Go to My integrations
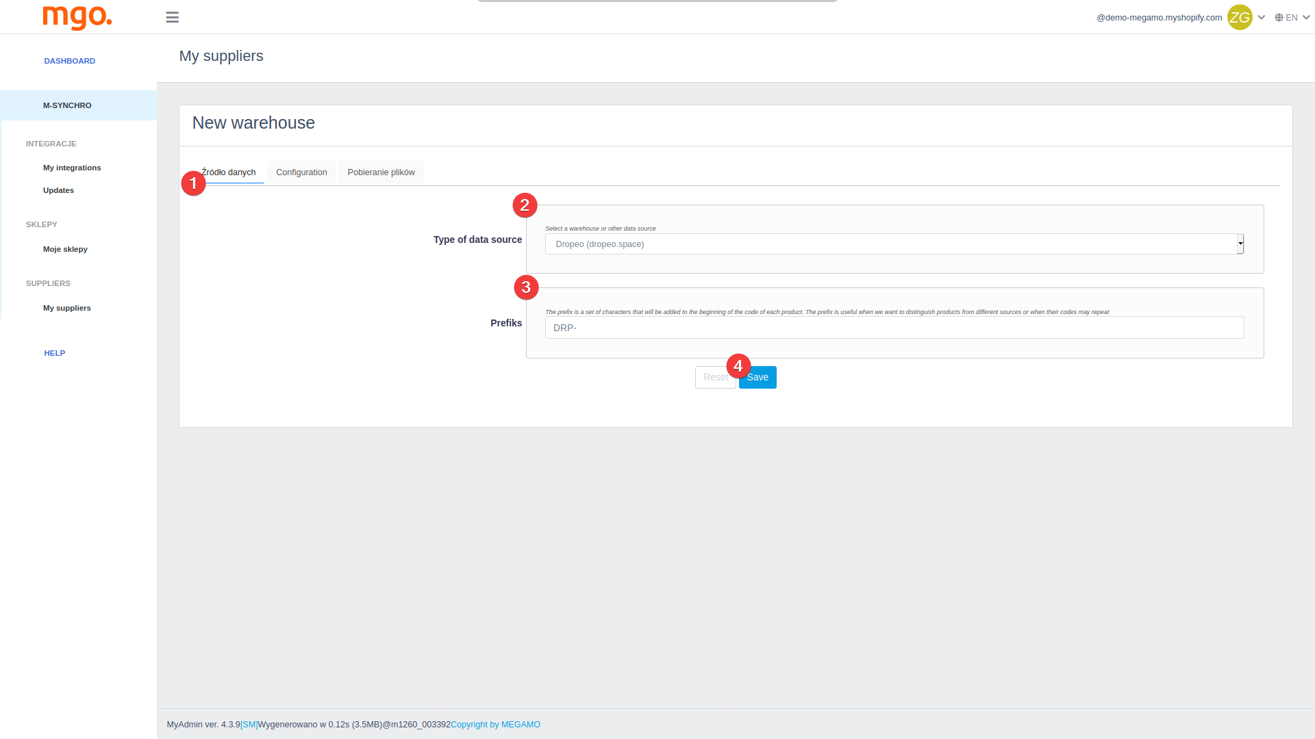Screen dimensions: 1315x739 (72, 168)
